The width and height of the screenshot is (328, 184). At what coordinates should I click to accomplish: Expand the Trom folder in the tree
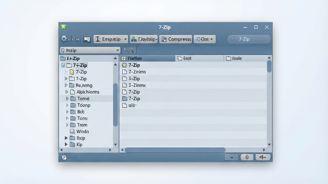67,125
